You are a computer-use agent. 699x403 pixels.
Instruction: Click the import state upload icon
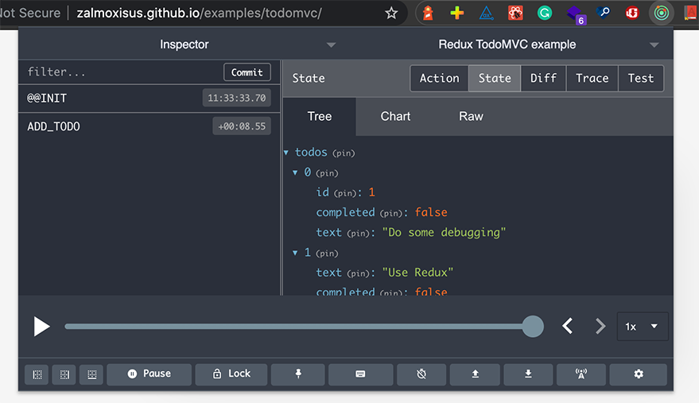476,374
